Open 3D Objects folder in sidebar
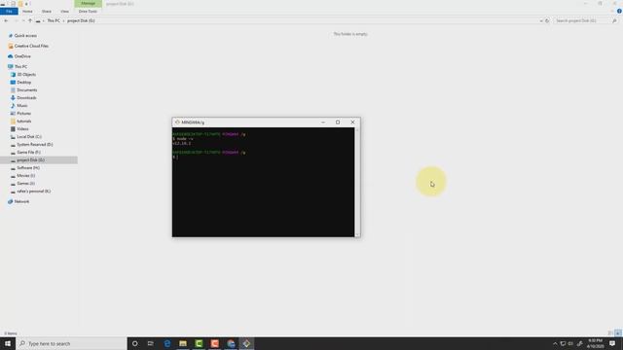The image size is (623, 350). 26,75
